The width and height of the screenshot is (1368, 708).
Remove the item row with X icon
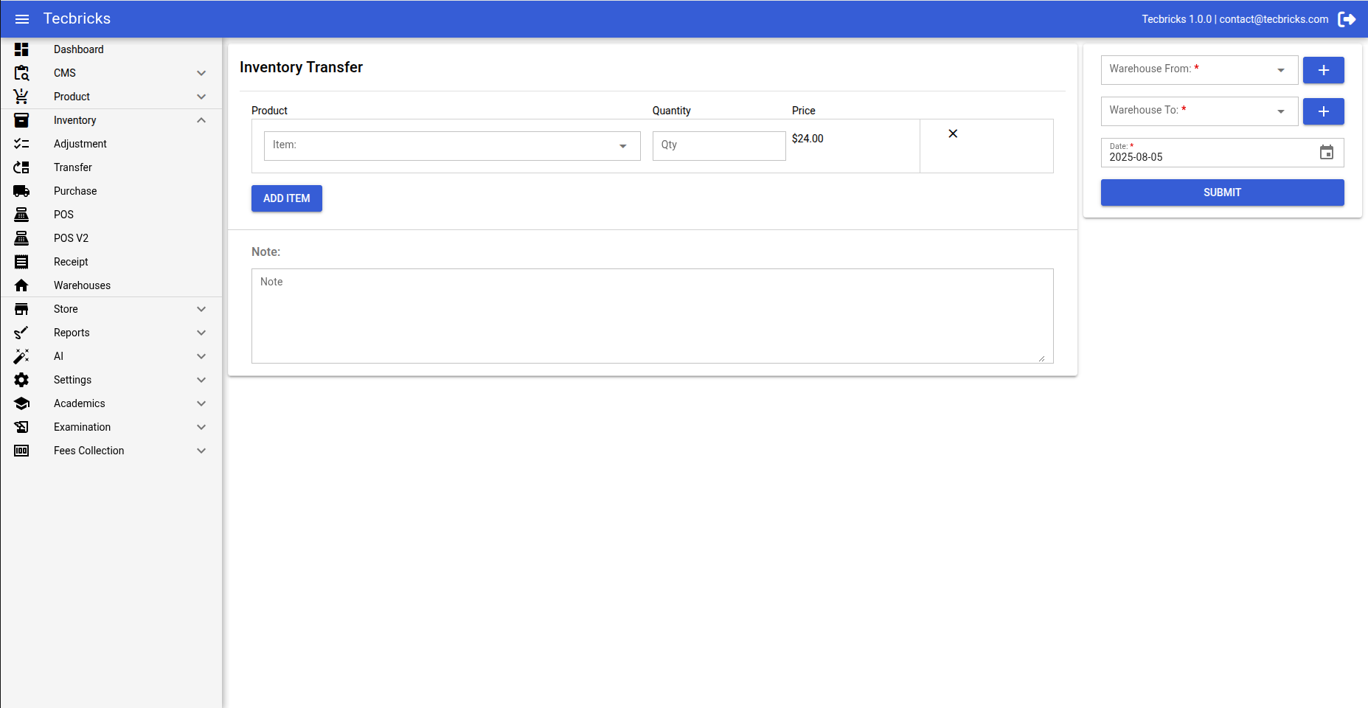953,133
